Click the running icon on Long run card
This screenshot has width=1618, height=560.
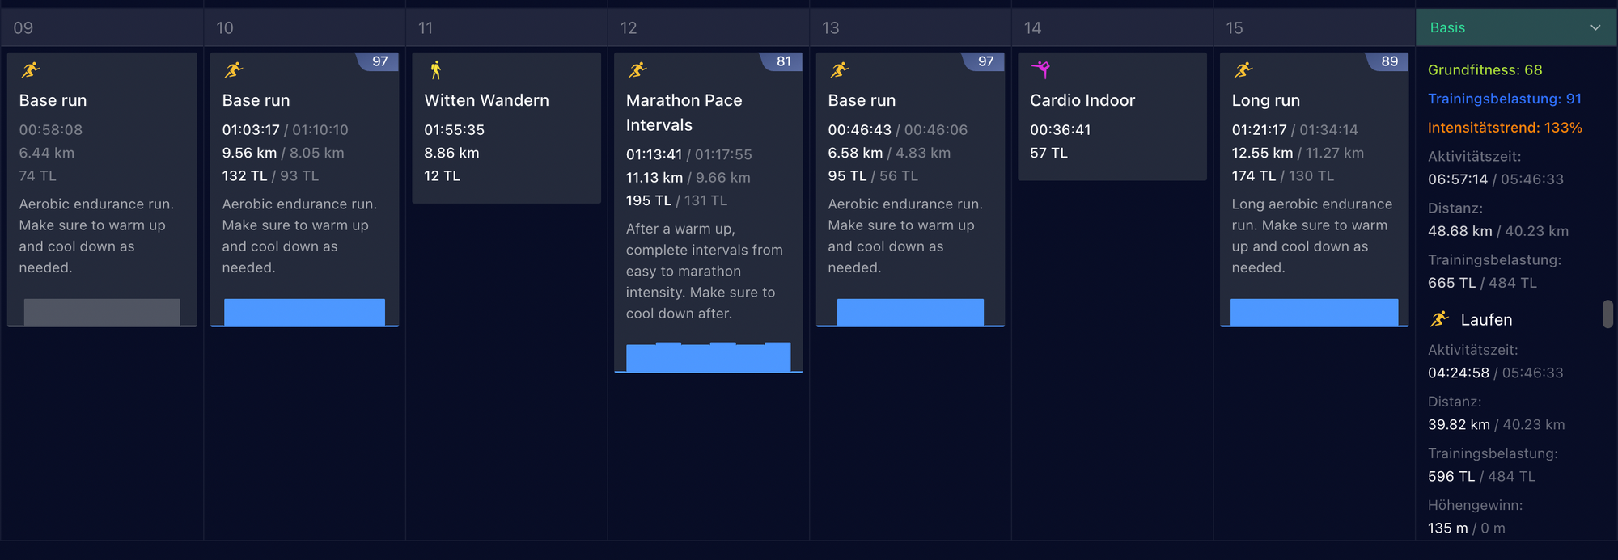pos(1243,70)
